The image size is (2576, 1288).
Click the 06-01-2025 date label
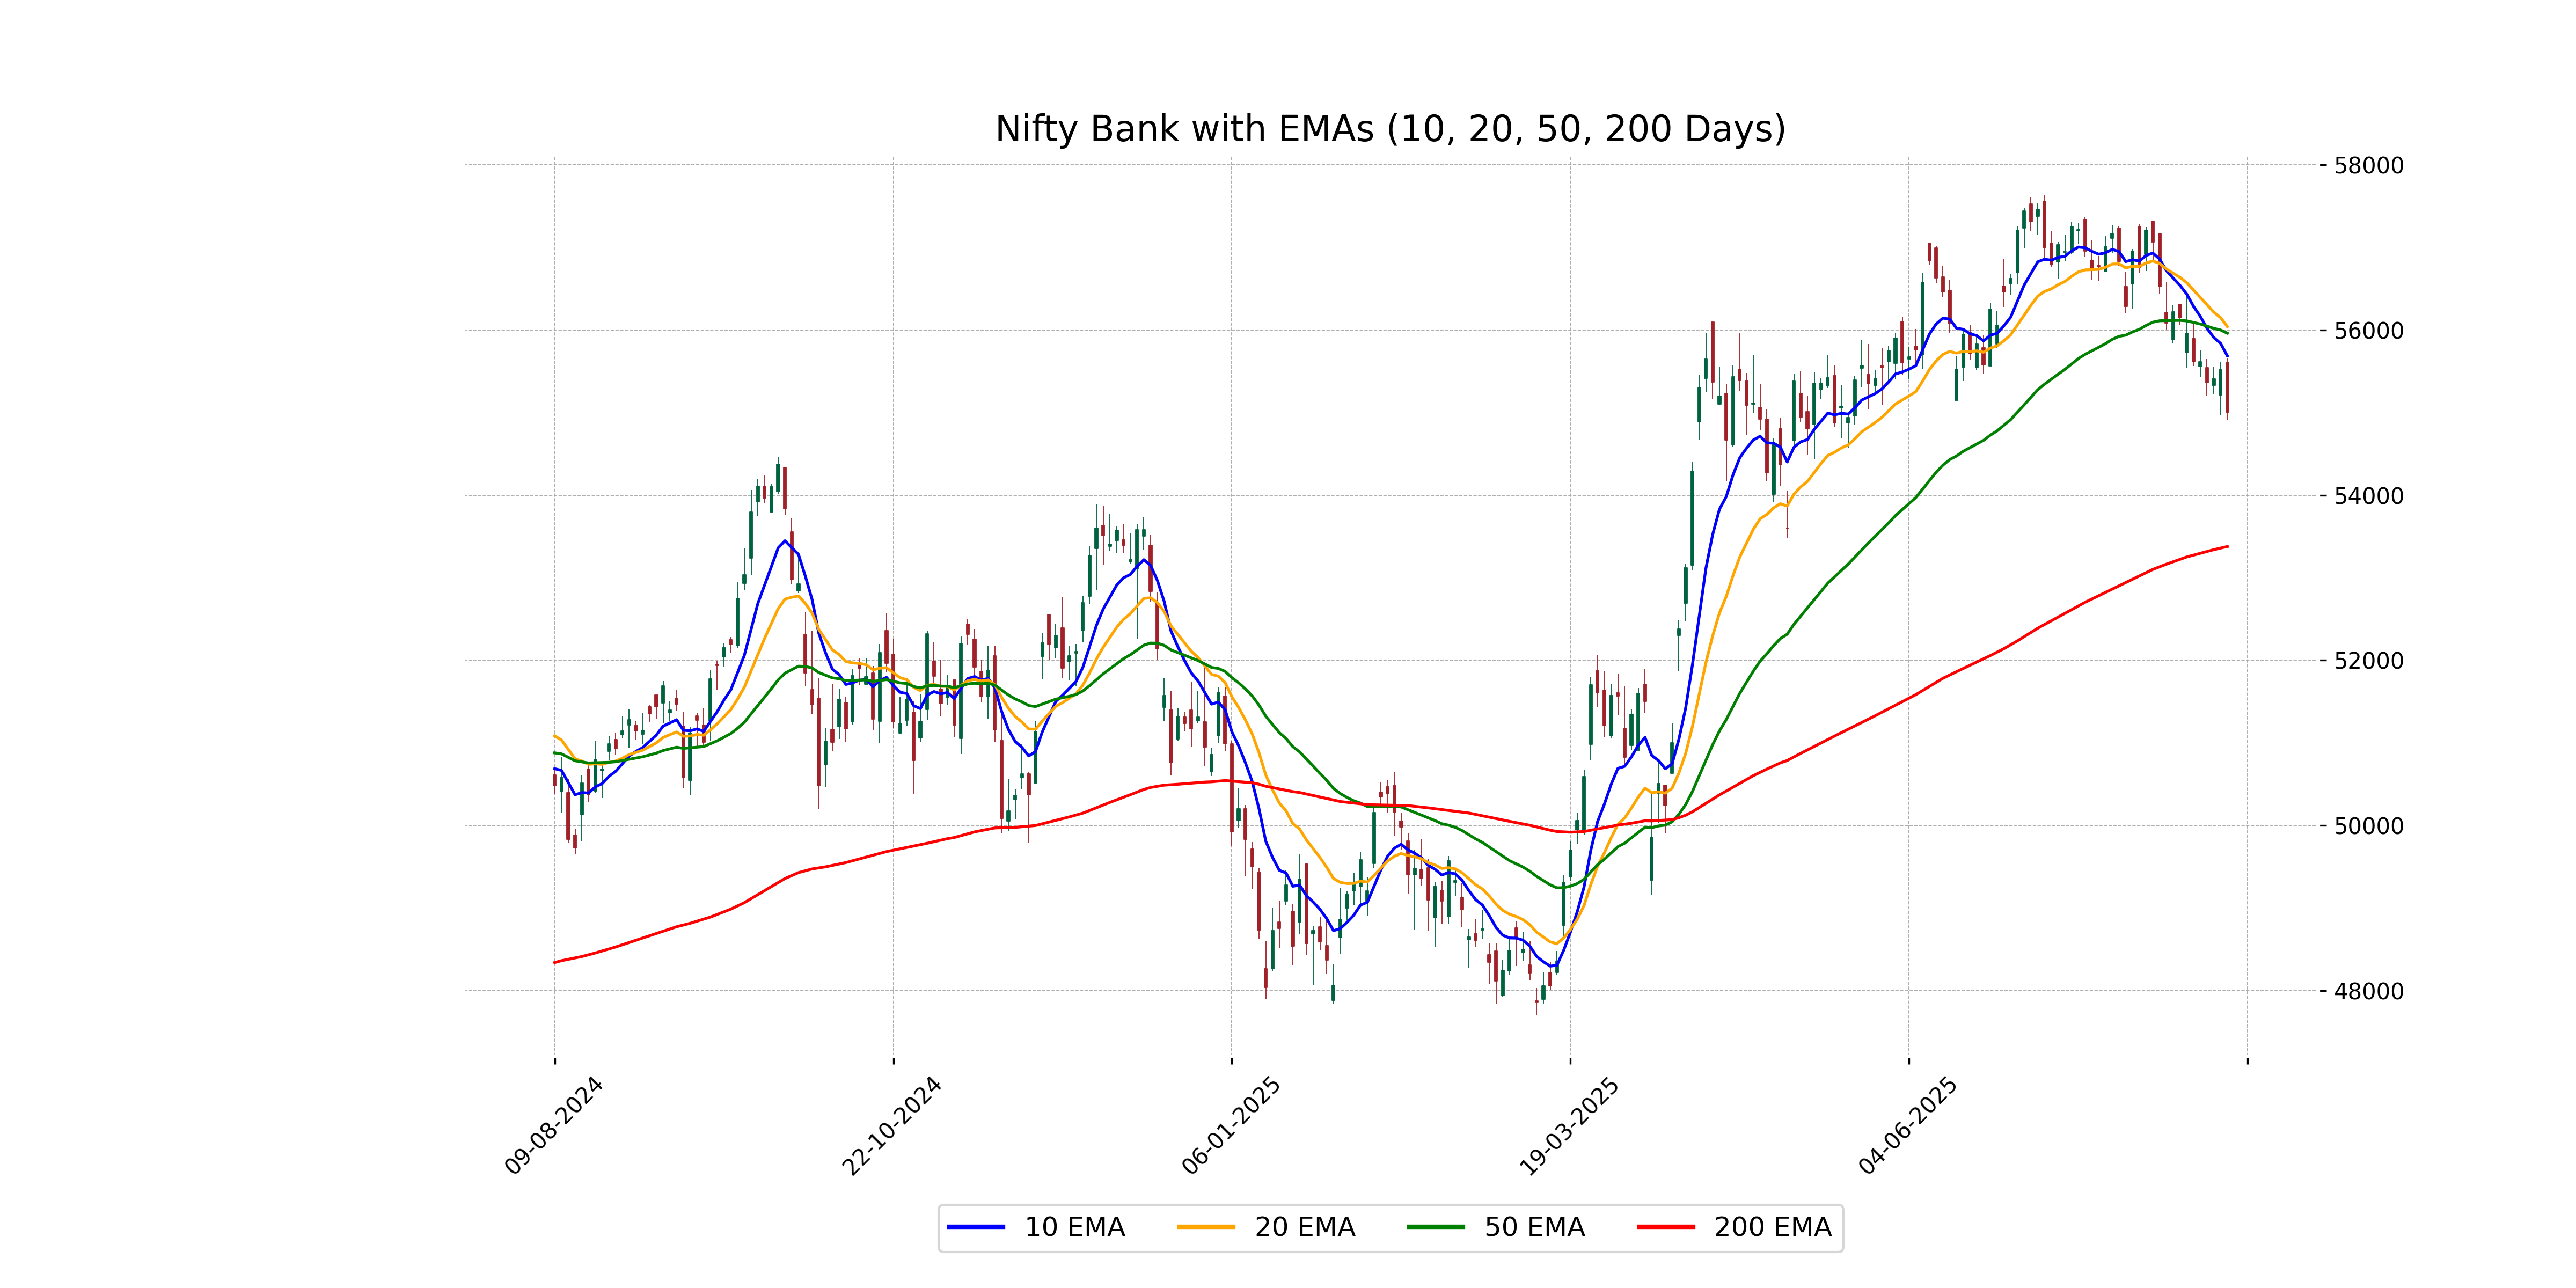(x=1231, y=1126)
